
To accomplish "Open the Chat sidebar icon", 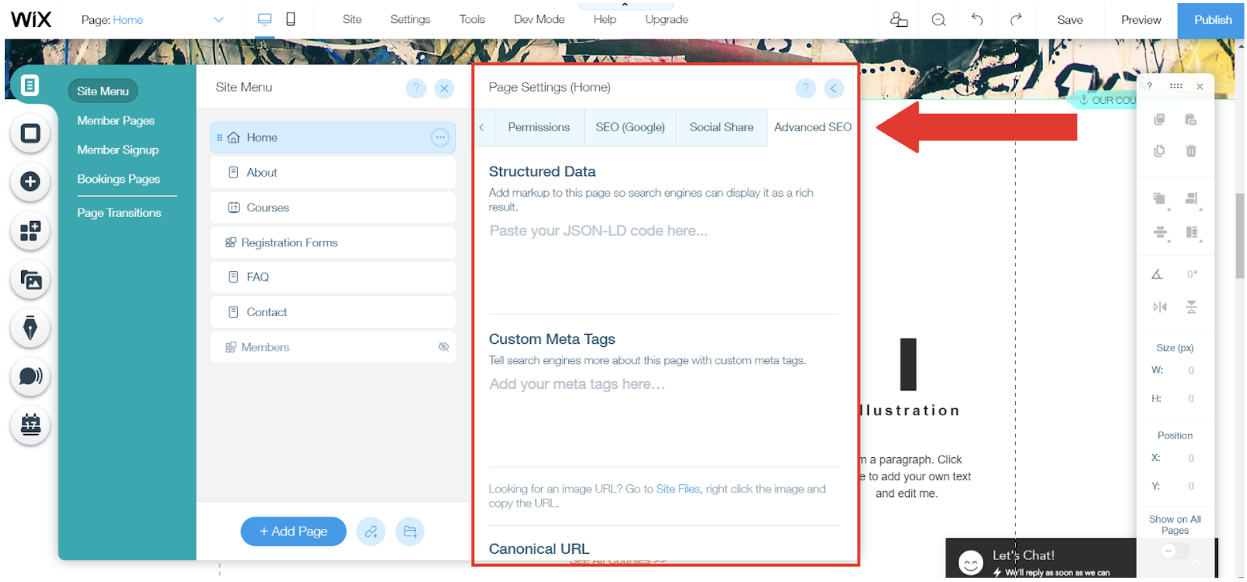I will click(30, 376).
